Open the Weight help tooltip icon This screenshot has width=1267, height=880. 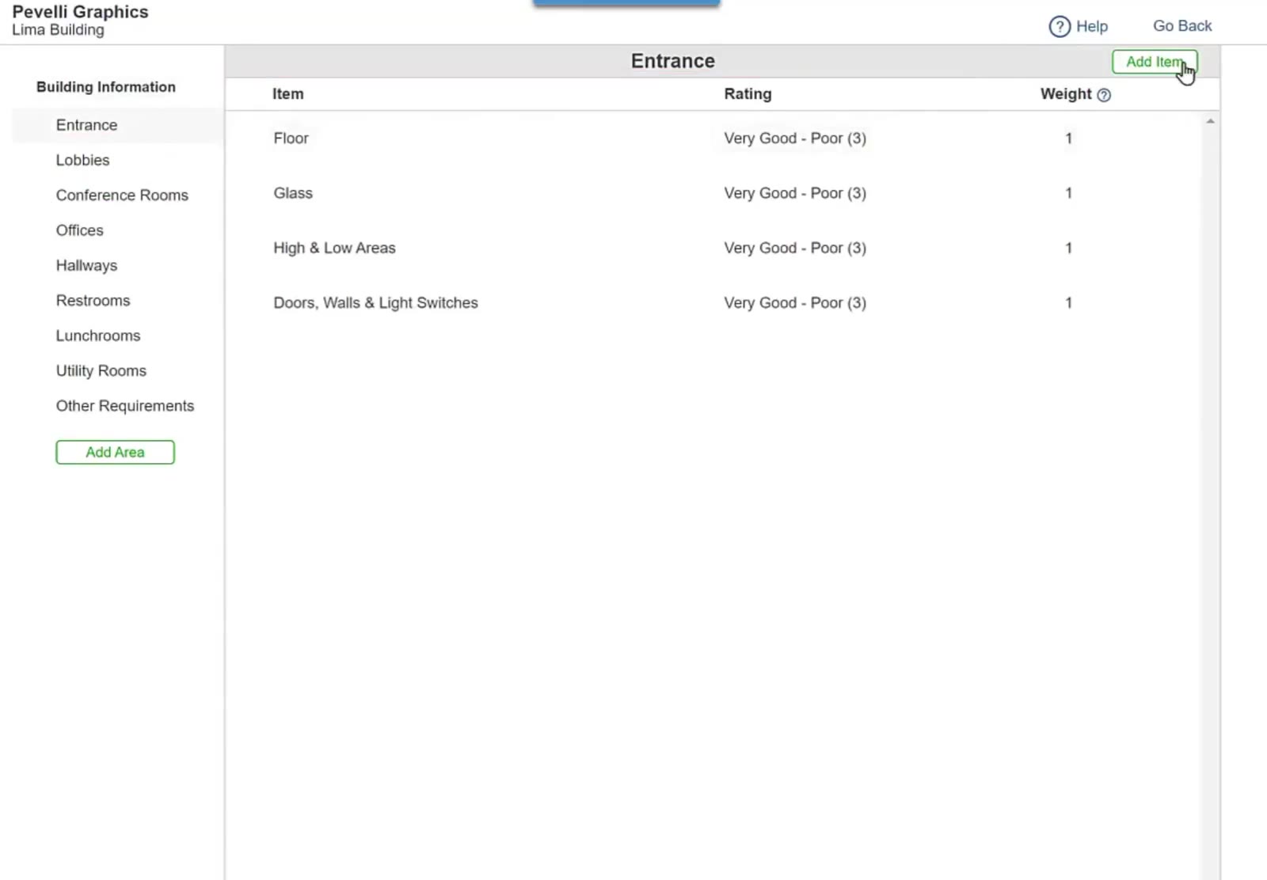(x=1104, y=95)
